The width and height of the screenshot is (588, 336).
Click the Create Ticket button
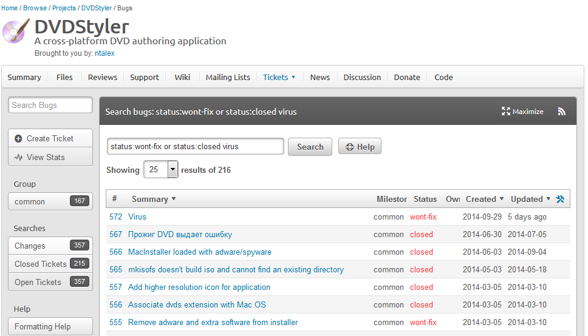[x=50, y=138]
